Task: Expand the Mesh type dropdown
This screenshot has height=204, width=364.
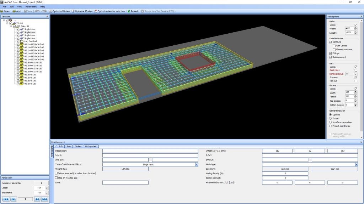Action: pyautogui.click(x=356, y=164)
